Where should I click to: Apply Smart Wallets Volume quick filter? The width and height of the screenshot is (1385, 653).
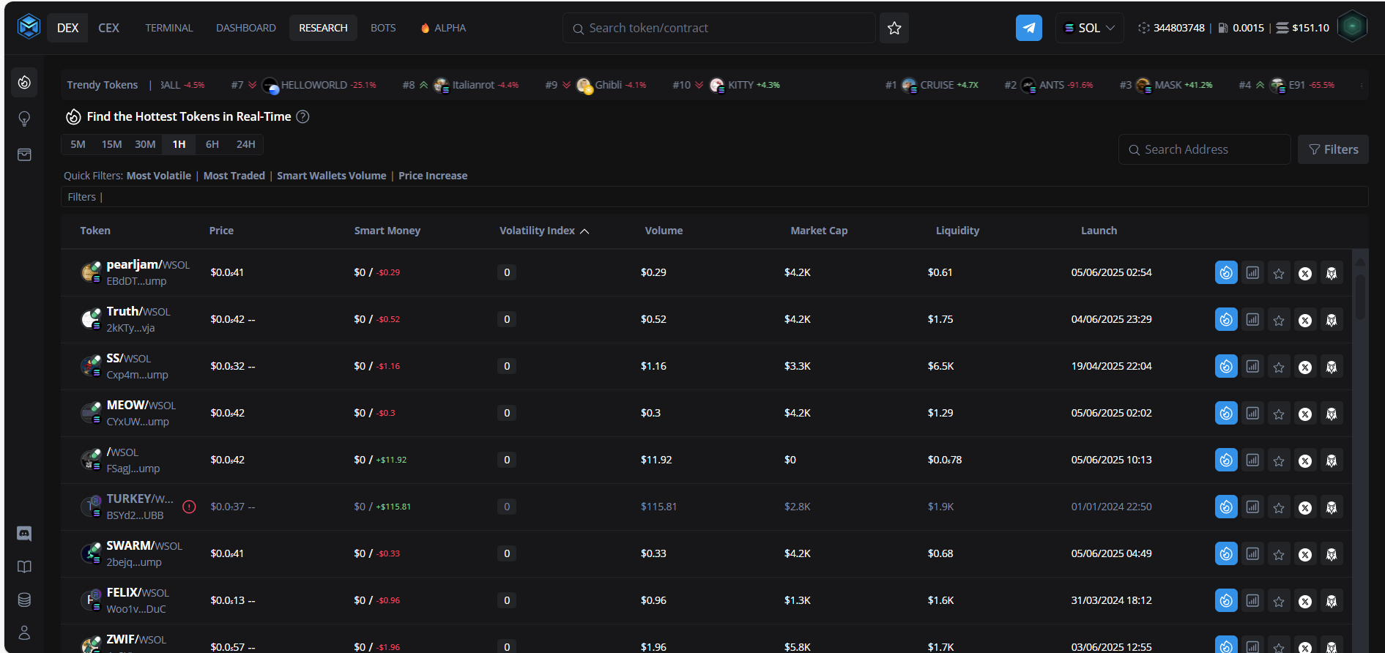point(332,176)
